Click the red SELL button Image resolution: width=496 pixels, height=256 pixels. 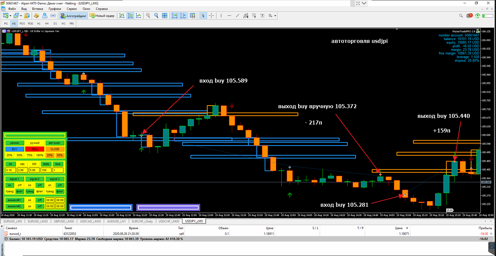35,149
